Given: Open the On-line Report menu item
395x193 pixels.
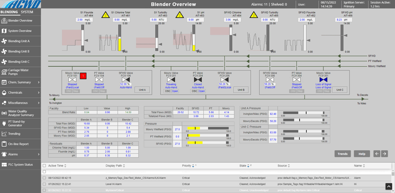Looking at the screenshot, I should point(20,144).
